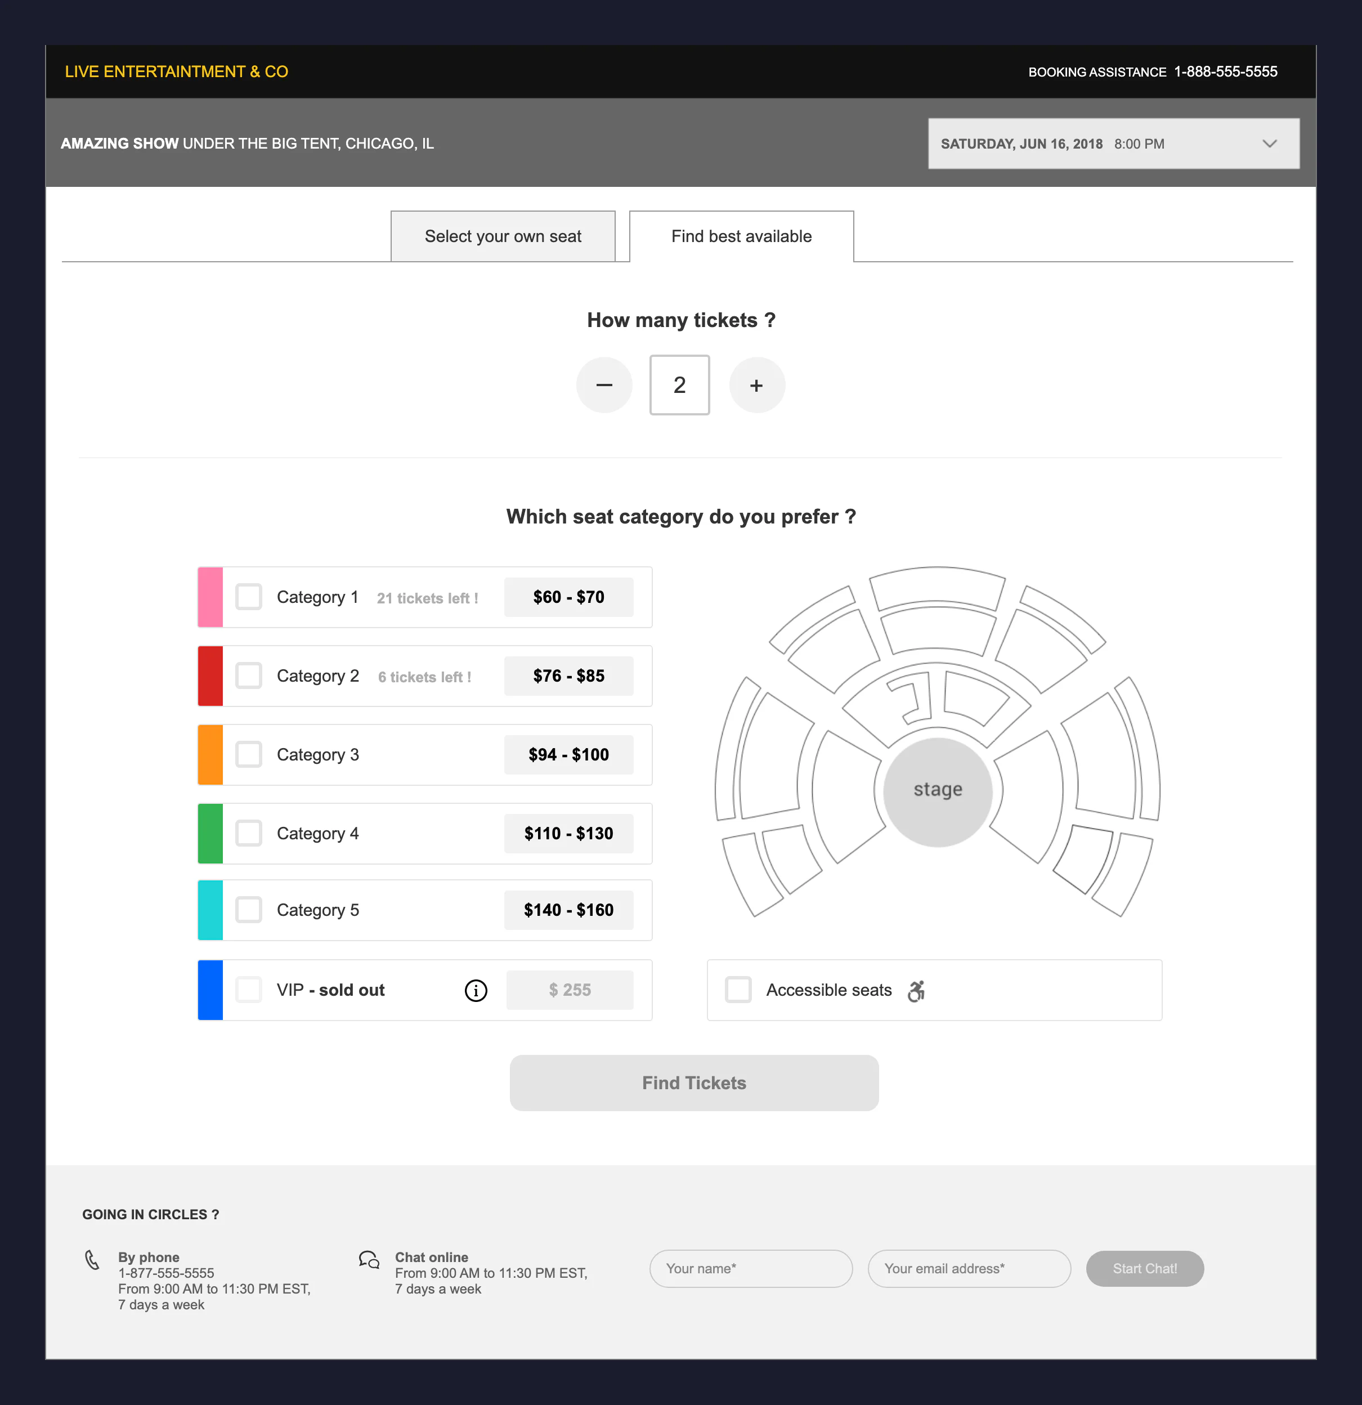Viewport: 1362px width, 1405px height.
Task: Click the booking assistance phone number
Action: click(1226, 71)
